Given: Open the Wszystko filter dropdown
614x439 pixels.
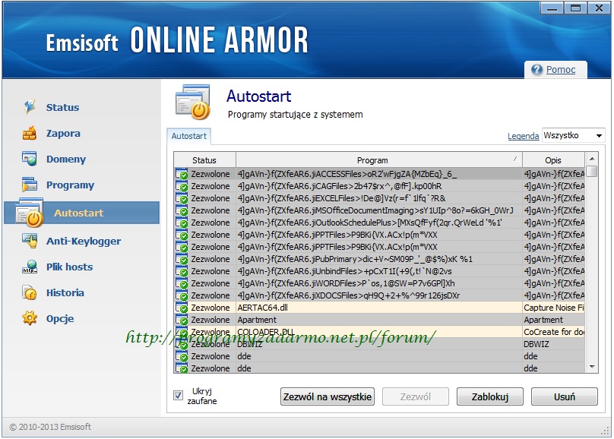Looking at the screenshot, I should [573, 136].
